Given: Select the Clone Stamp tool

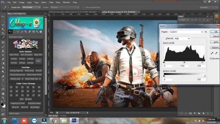Looking at the screenshot, I should [3, 51].
